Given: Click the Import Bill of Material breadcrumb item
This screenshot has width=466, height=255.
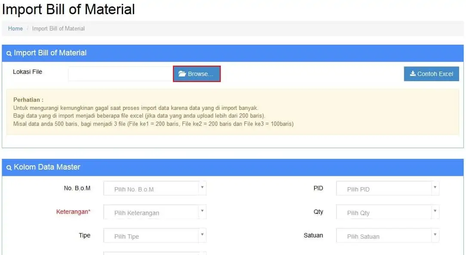Looking at the screenshot, I should [x=59, y=29].
